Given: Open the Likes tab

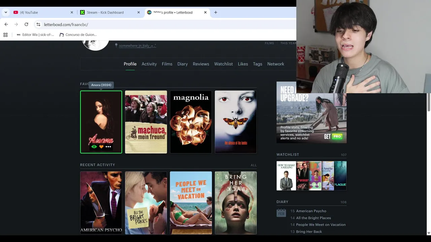Looking at the screenshot, I should (243, 64).
